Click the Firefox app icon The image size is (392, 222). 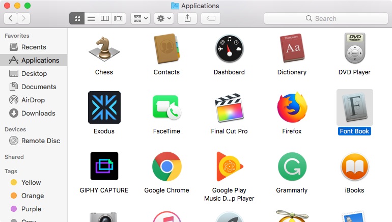[x=292, y=107]
